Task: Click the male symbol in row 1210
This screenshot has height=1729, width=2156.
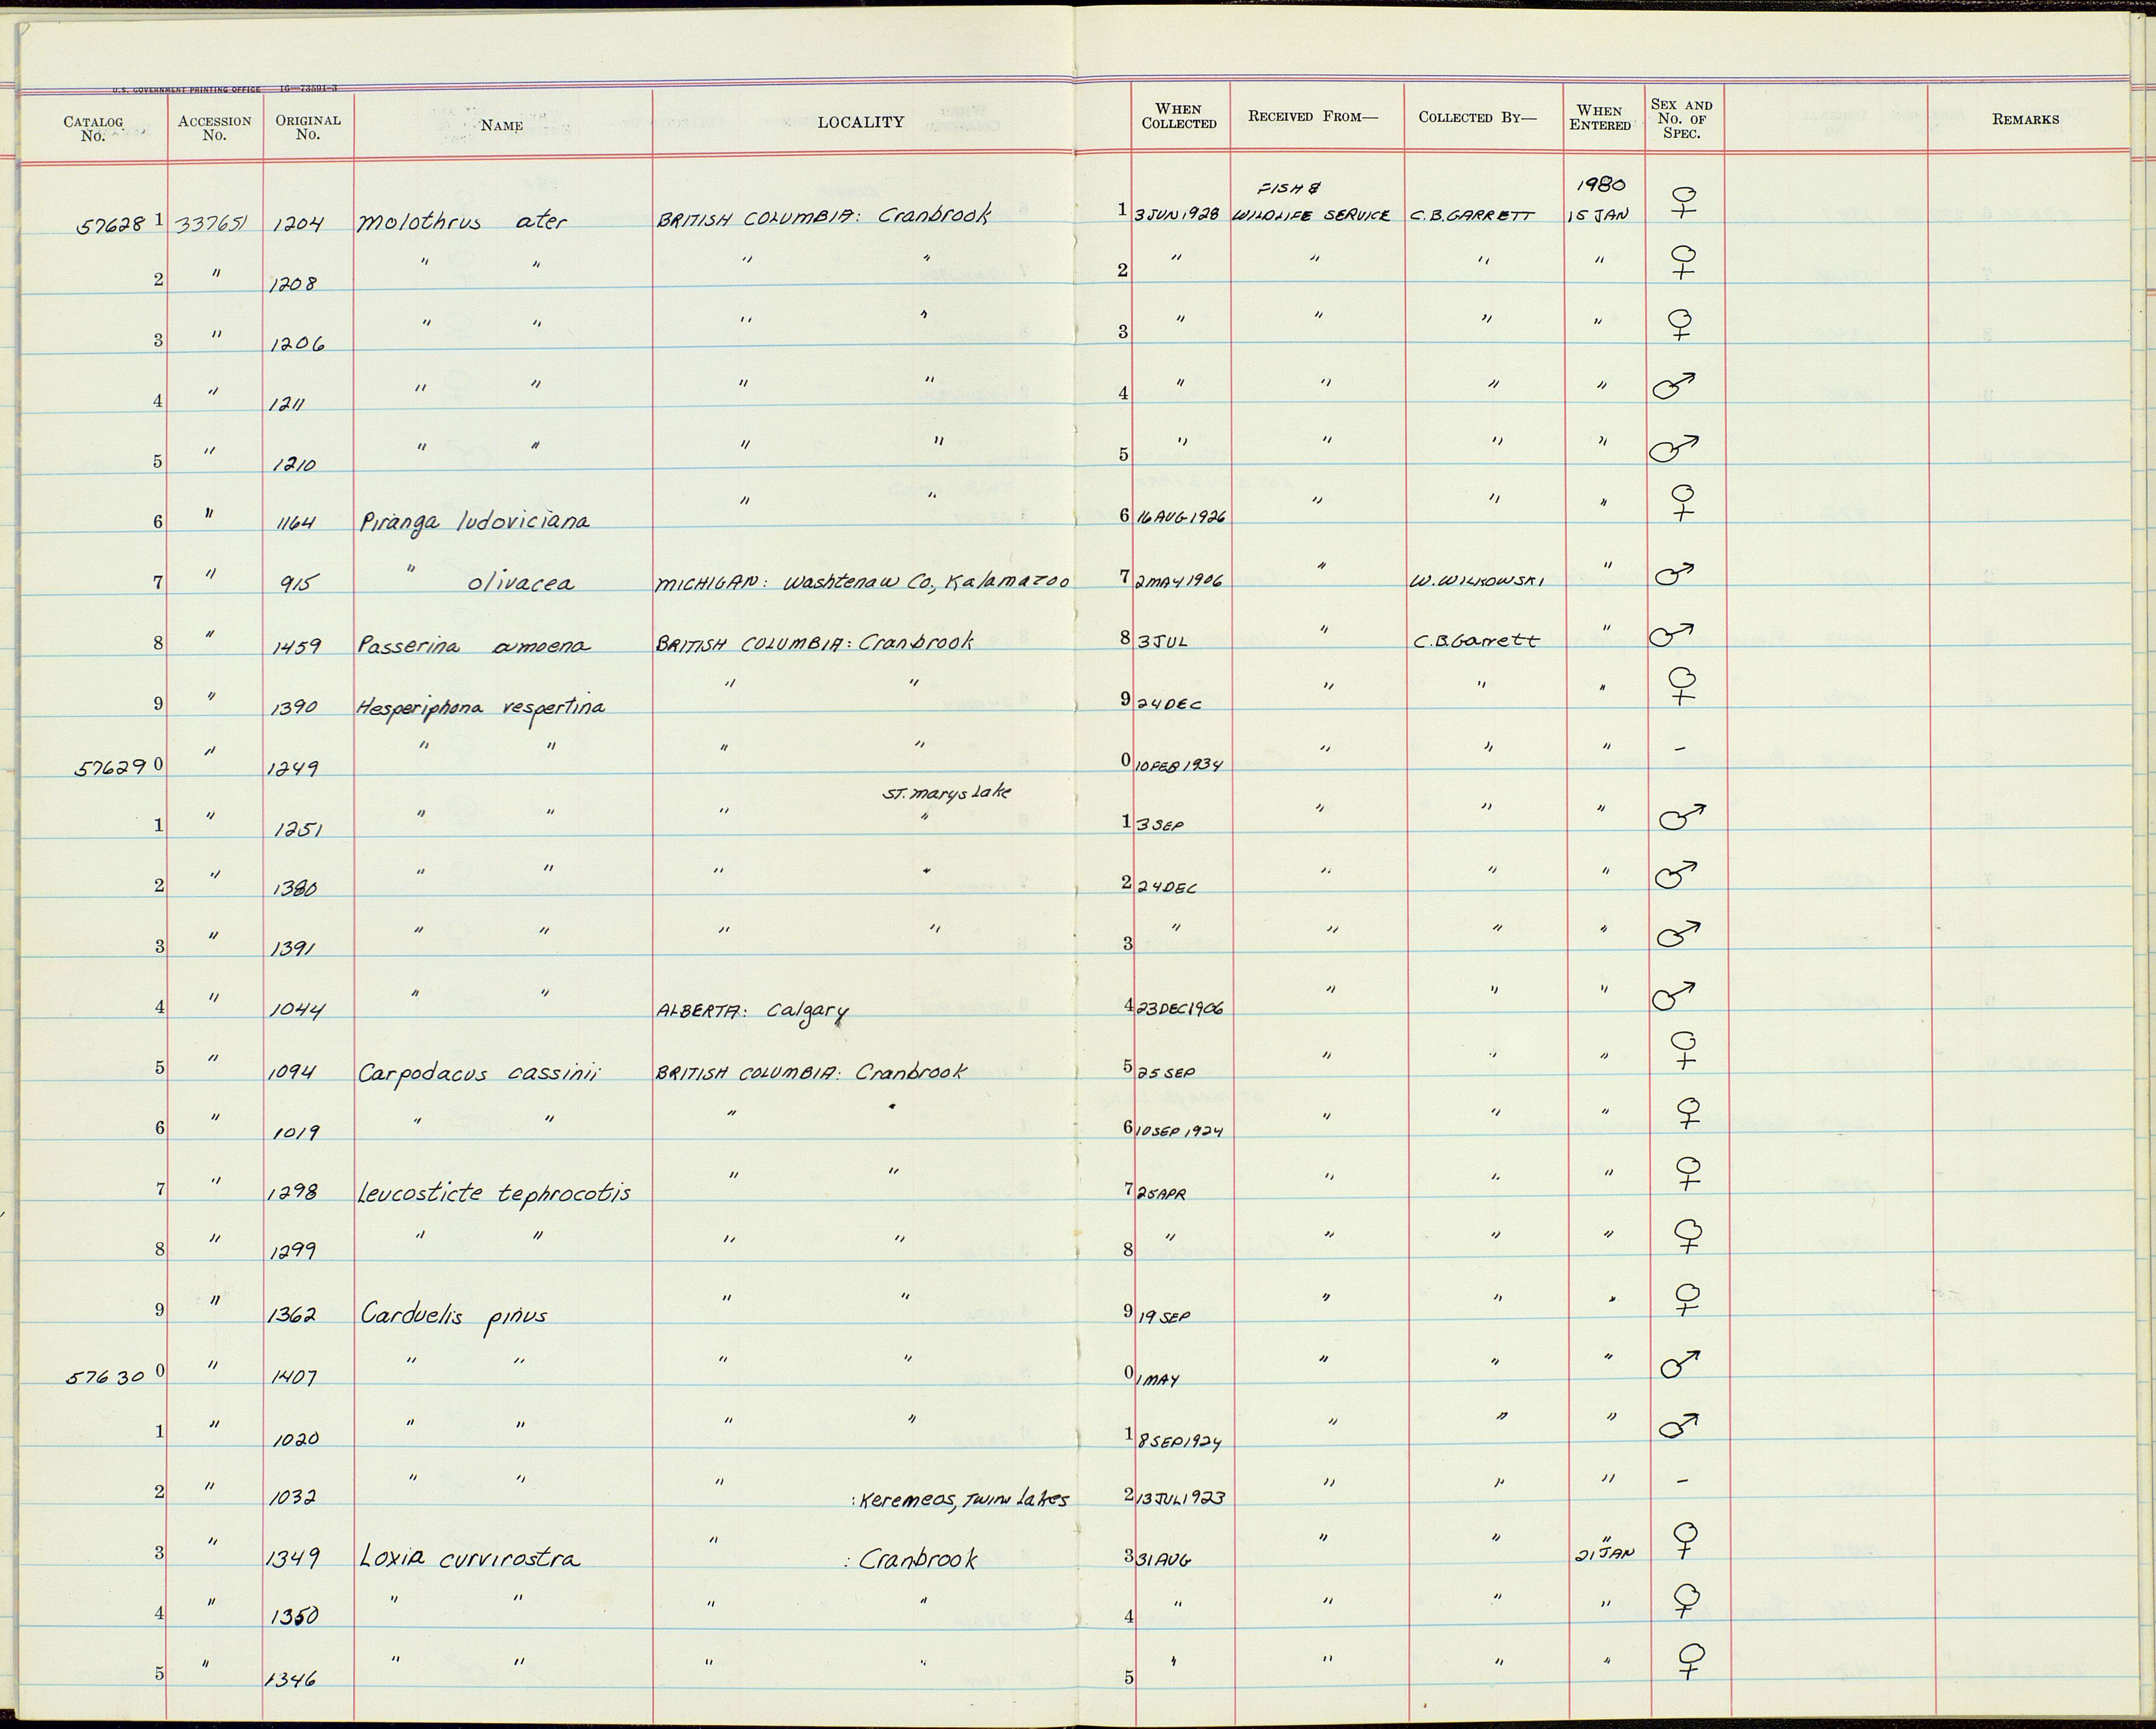Action: pyautogui.click(x=1675, y=449)
